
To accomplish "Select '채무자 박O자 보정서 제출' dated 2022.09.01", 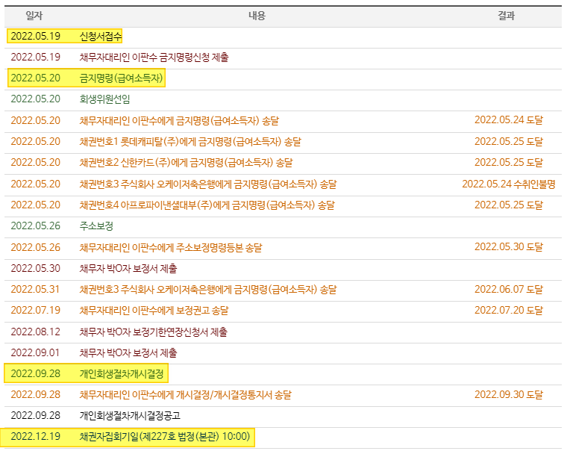I will (x=128, y=353).
